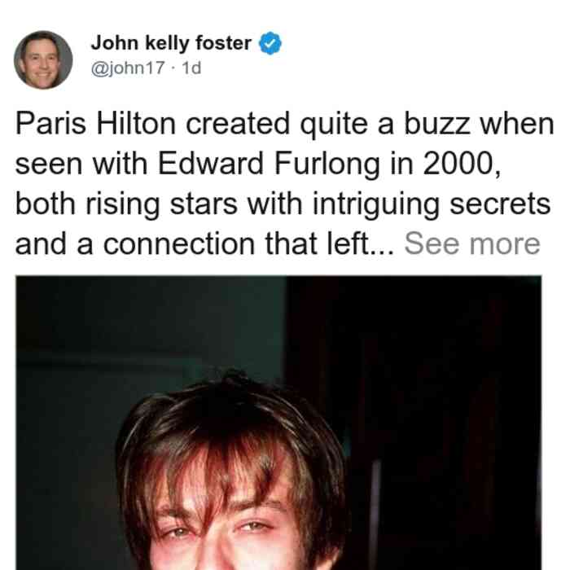This screenshot has height=570, width=570.
Task: Click the words 'rising stars' in text
Action: coord(161,204)
